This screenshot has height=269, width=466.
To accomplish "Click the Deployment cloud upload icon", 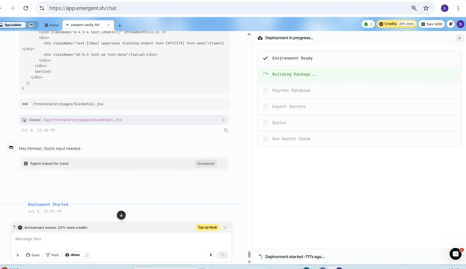I will [260, 38].
